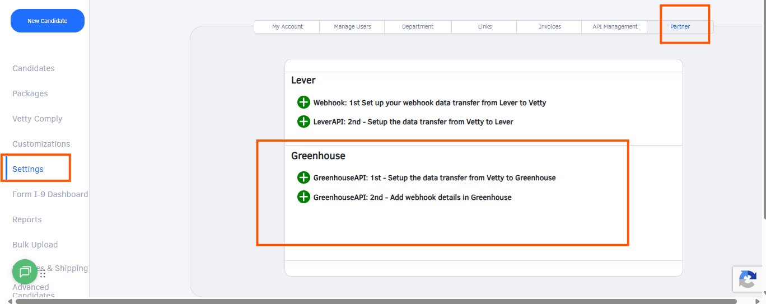Viewport: 766px width, 304px height.
Task: Click 'GreenhouseAPI: 2nd - Add webhook details' text
Action: tap(413, 197)
